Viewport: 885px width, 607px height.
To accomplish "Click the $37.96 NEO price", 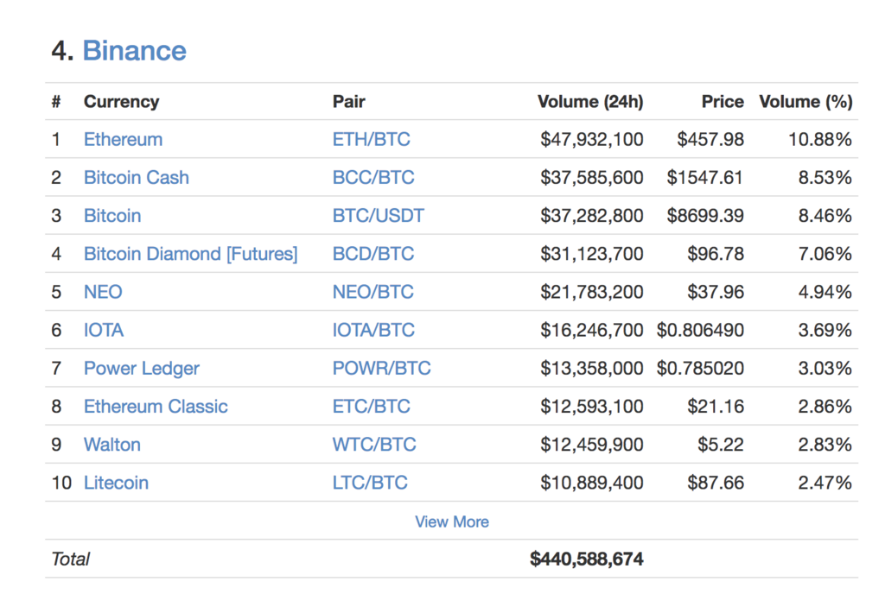I will click(716, 292).
